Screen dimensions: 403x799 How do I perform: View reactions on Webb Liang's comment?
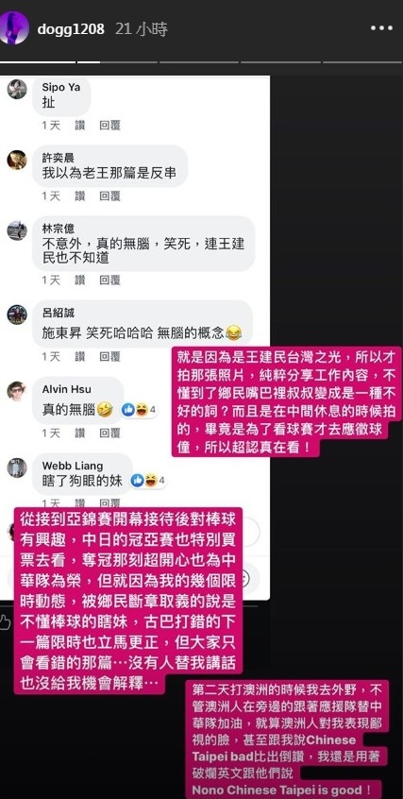click(x=148, y=480)
